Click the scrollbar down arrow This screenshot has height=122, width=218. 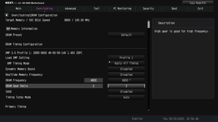coord(149,110)
